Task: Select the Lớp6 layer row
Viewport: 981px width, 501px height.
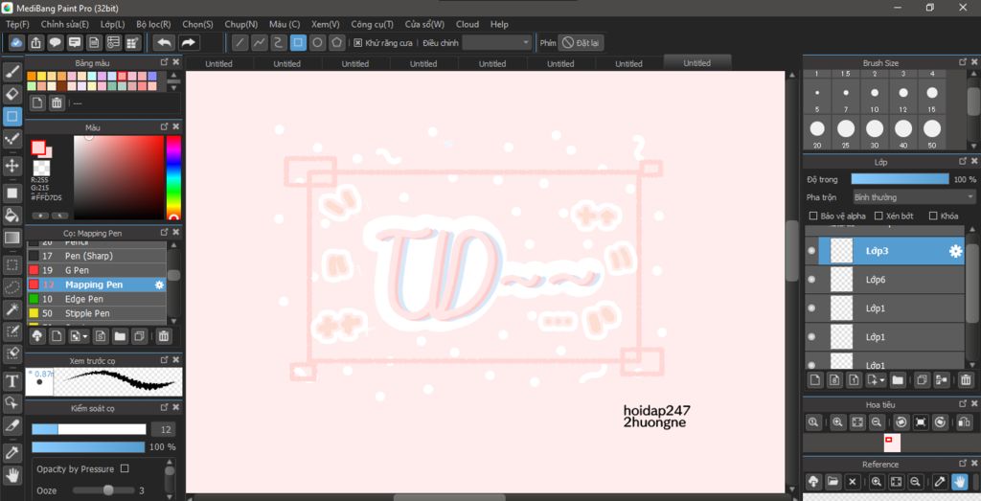Action: (884, 280)
